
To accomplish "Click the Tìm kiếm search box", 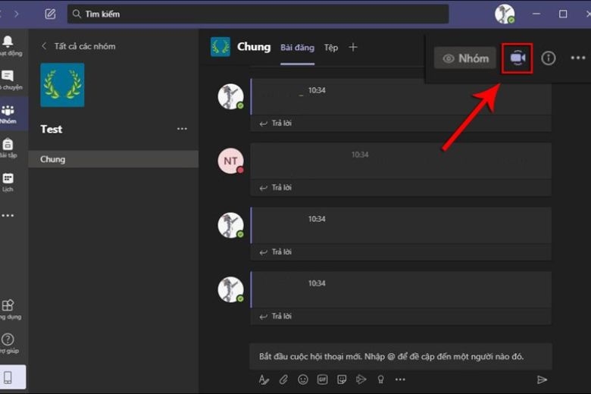I will coord(258,14).
